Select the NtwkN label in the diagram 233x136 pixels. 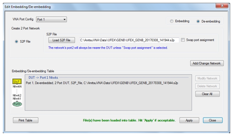17,87
